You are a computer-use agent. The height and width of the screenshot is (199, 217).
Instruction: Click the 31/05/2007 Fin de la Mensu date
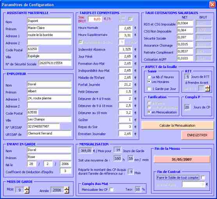182,160
